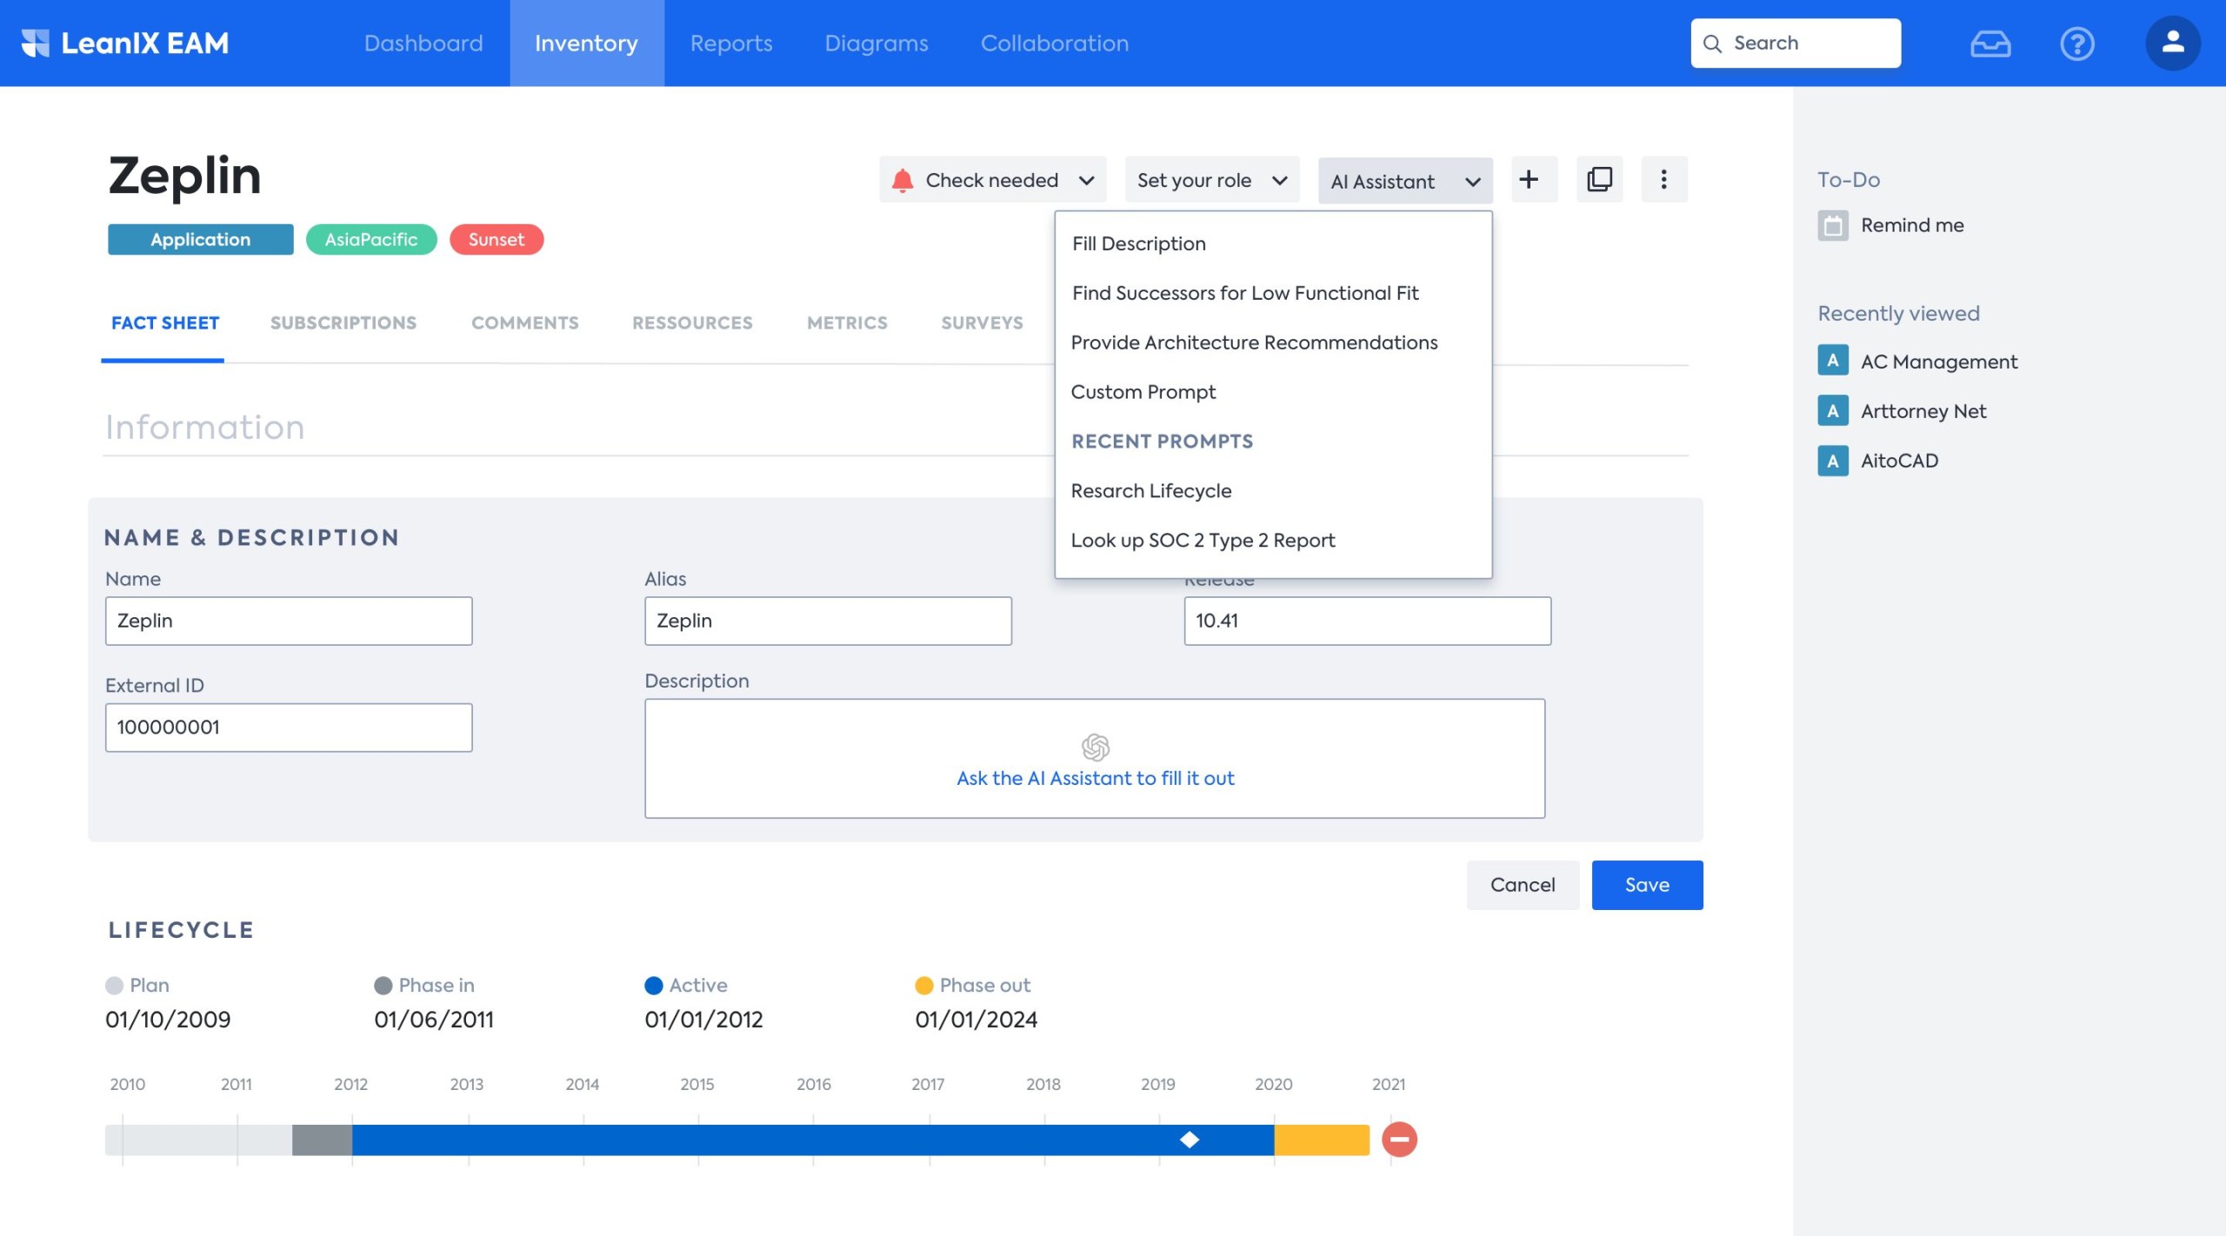Open the Collaboration nav item
This screenshot has width=2226, height=1236.
1054,43
